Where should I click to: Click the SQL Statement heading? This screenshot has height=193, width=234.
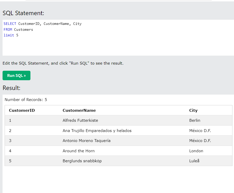[24, 13]
